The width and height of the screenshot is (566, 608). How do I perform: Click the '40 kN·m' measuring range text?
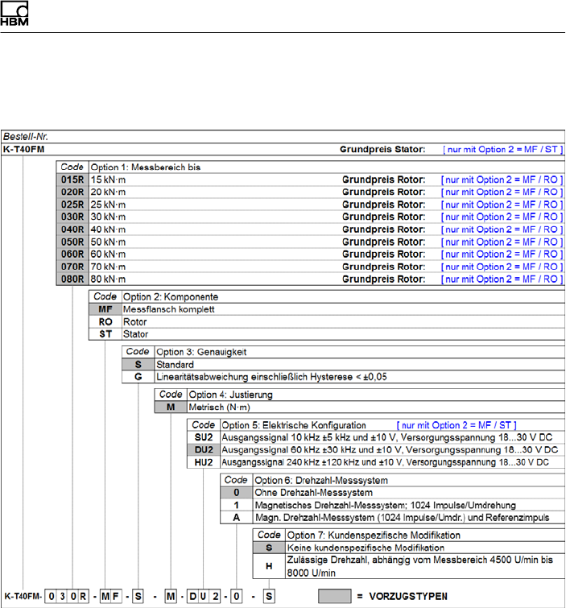click(x=108, y=230)
